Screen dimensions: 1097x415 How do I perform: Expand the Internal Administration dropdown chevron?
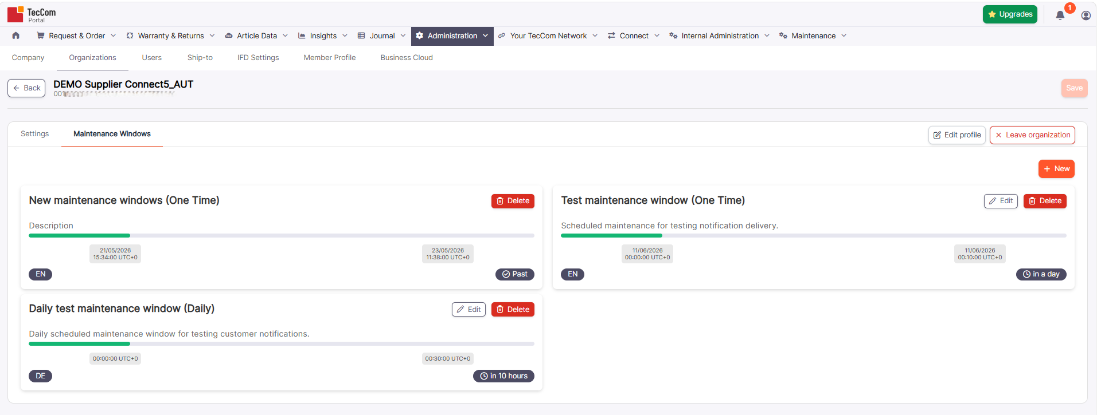tap(767, 35)
